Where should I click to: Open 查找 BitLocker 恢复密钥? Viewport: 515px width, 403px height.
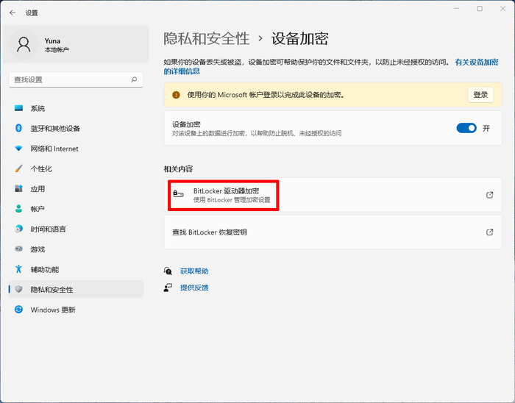[x=333, y=232]
